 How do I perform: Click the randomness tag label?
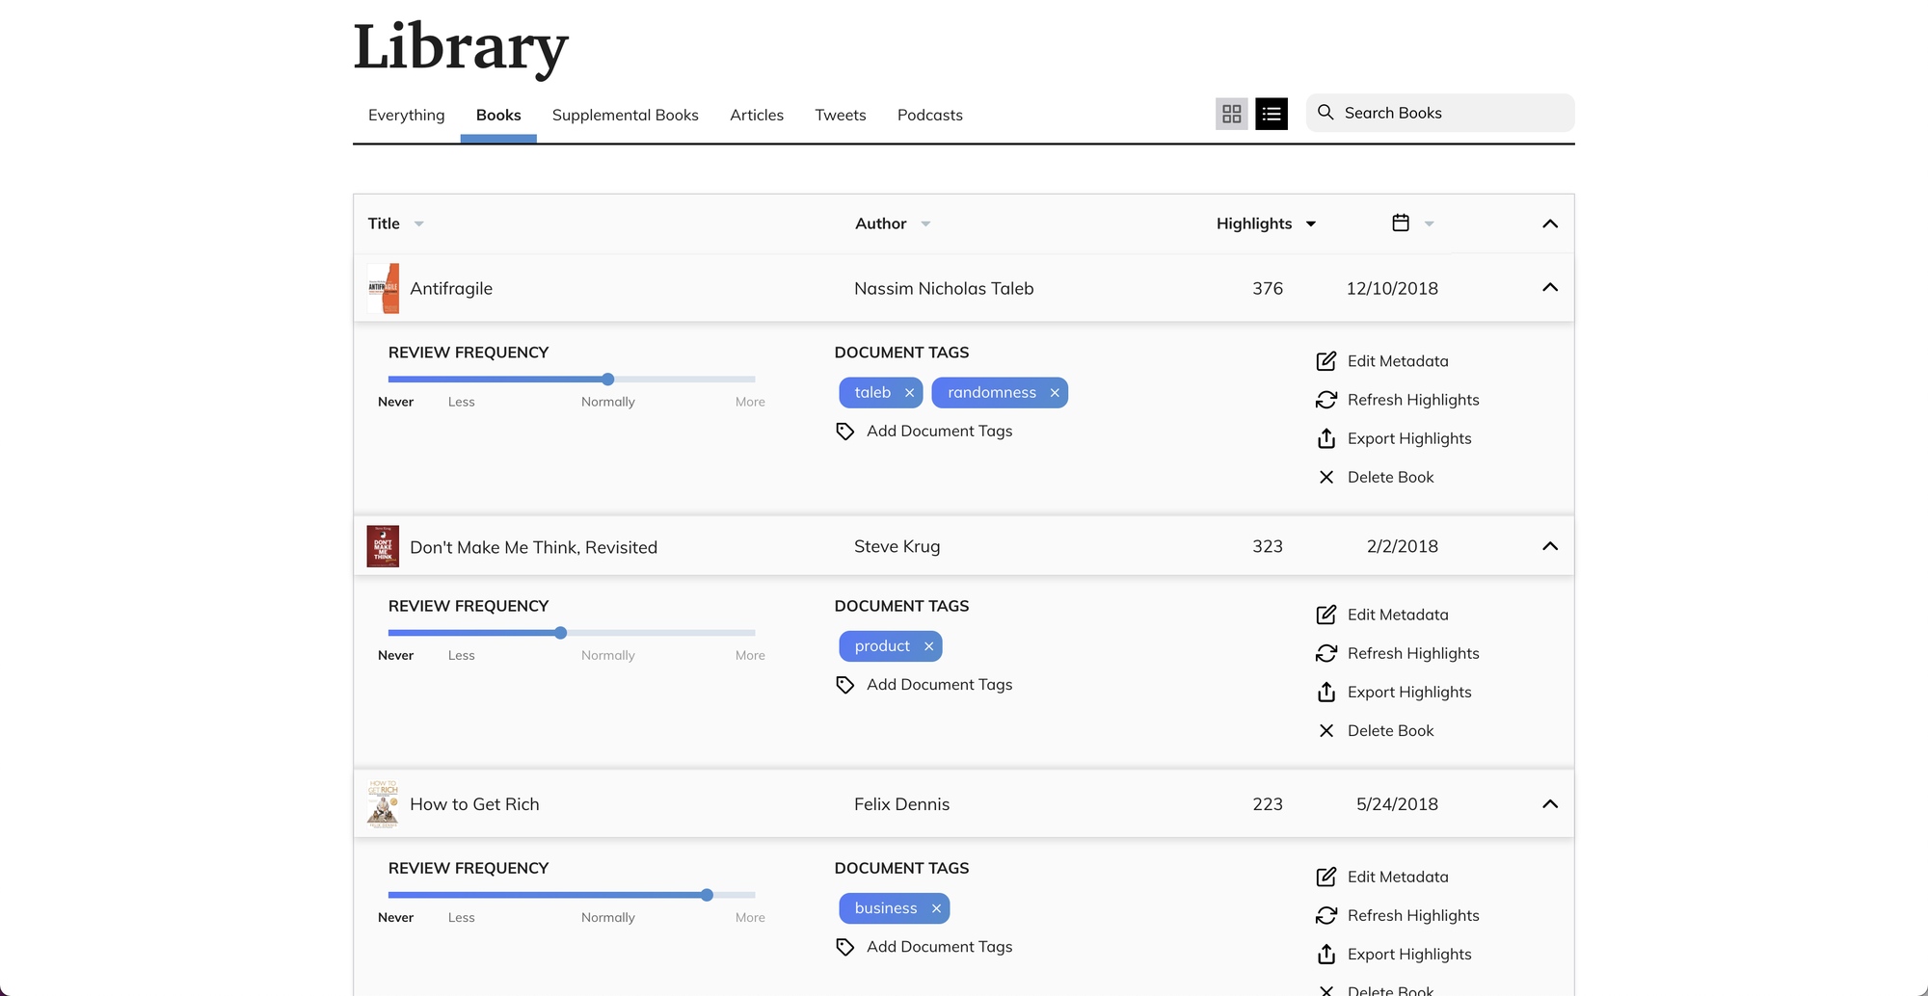click(x=992, y=392)
